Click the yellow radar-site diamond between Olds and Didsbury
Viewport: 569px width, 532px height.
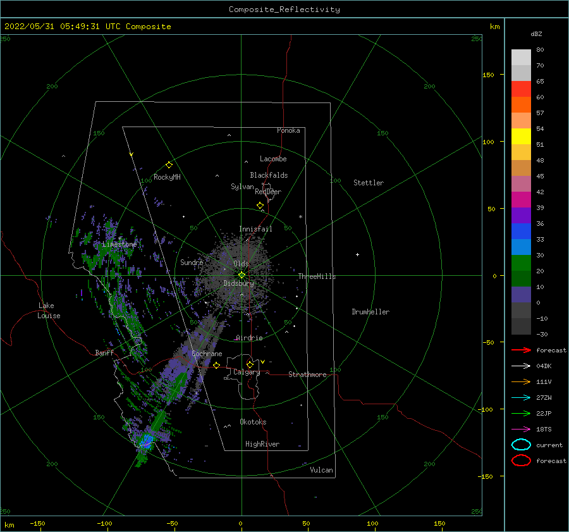242,275
